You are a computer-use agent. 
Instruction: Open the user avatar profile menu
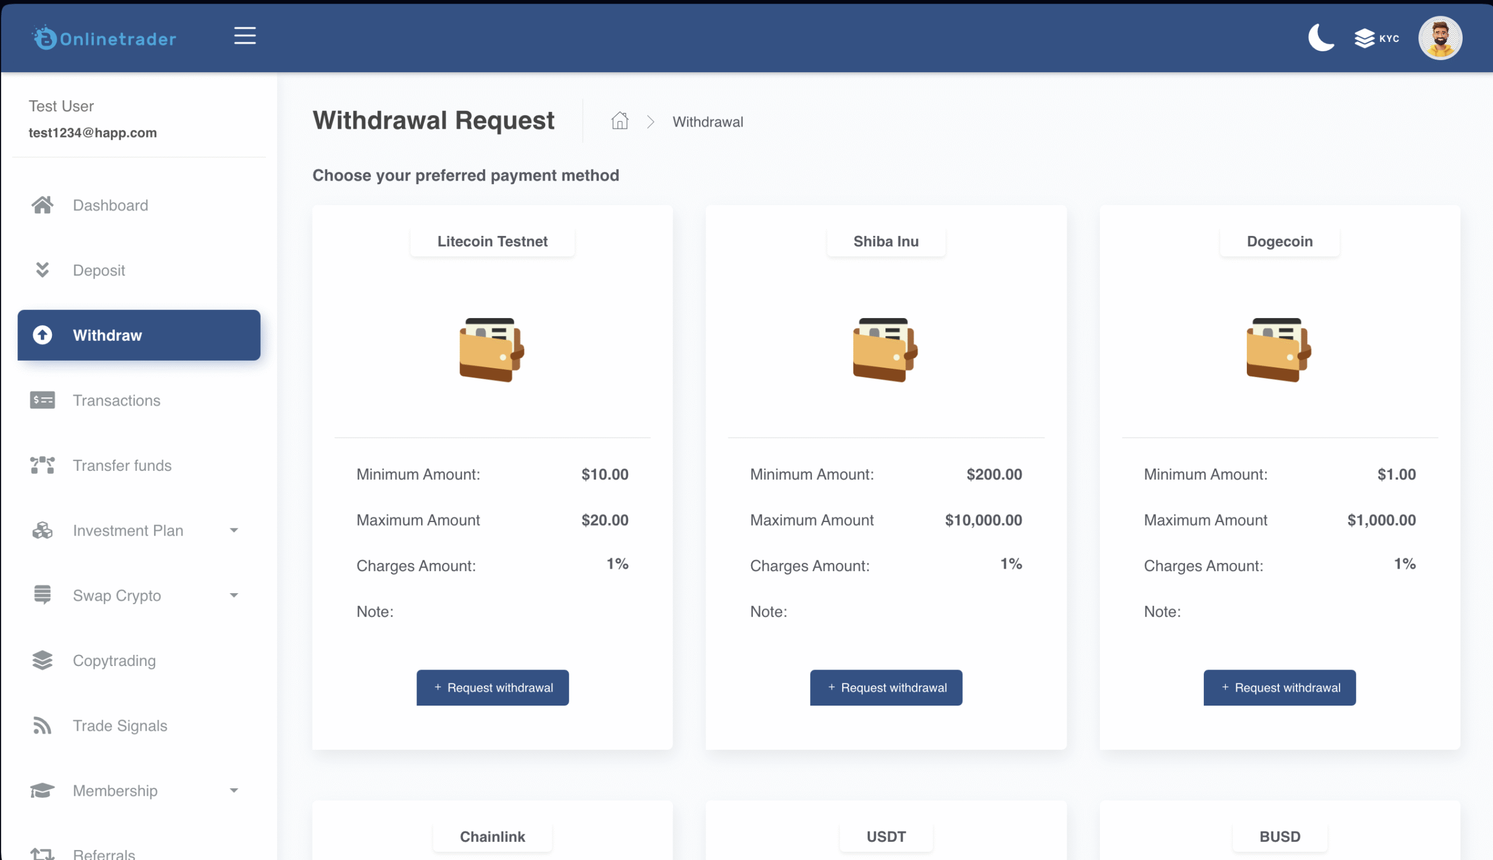[1440, 38]
